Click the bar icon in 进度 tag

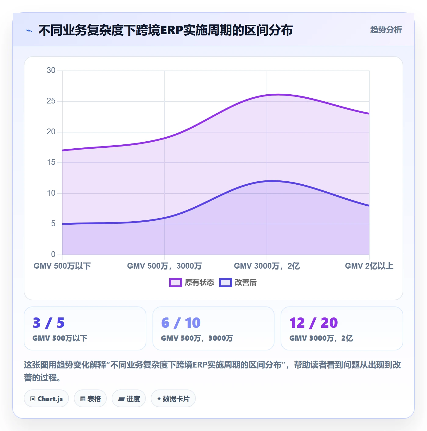121,399
